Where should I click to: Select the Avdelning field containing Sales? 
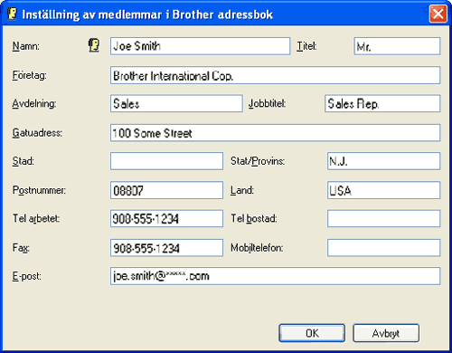(176, 103)
